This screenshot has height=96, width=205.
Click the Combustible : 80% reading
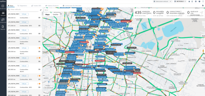26,26
